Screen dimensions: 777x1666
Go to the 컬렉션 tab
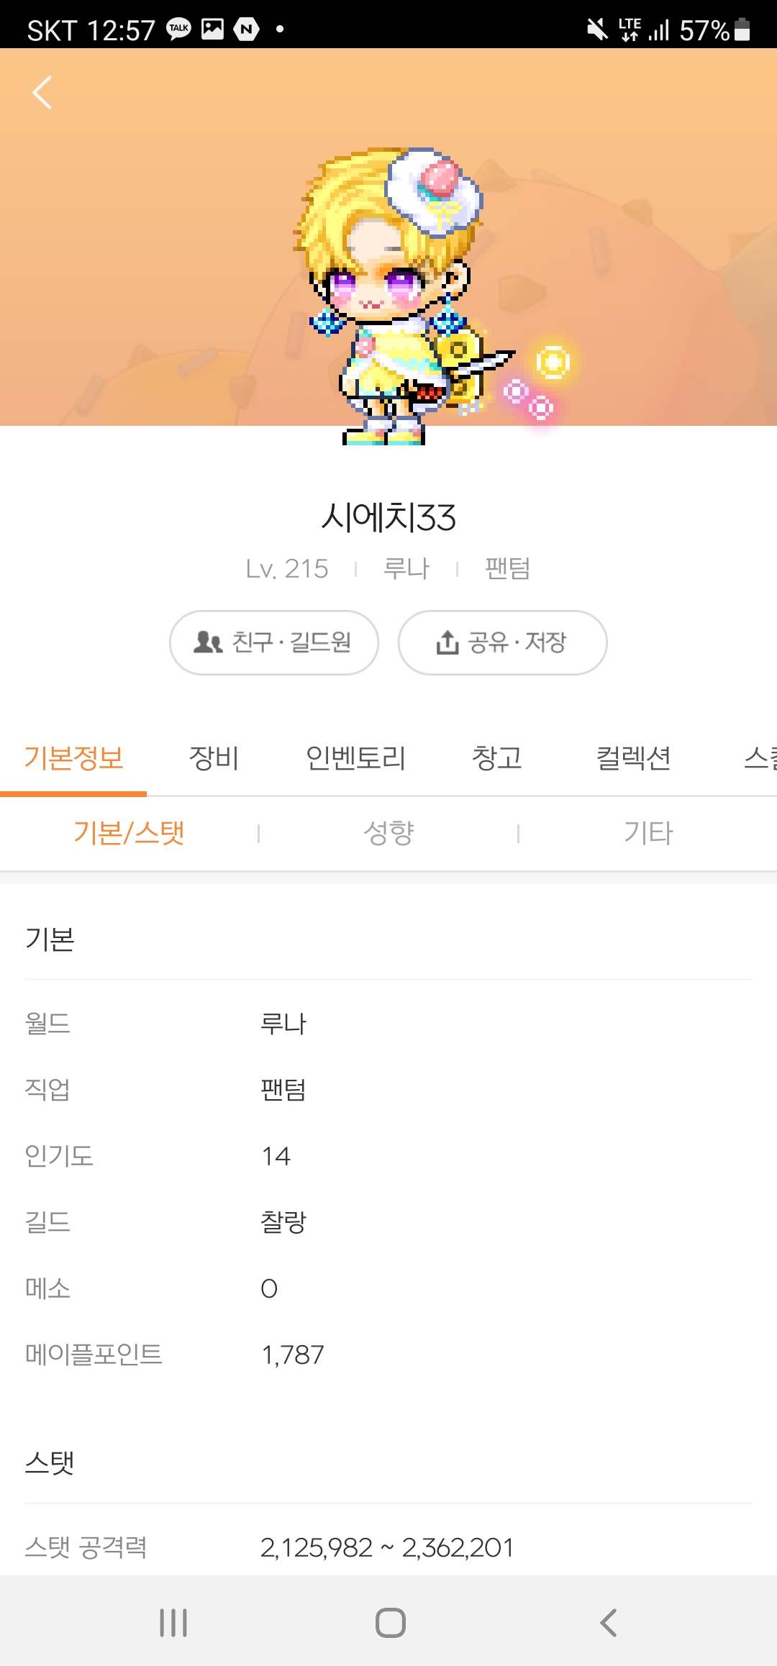(633, 758)
